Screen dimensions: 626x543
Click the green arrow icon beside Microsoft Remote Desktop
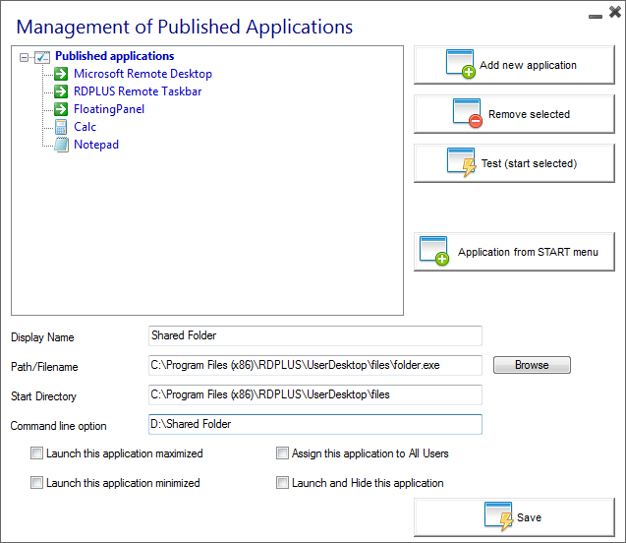click(x=62, y=74)
